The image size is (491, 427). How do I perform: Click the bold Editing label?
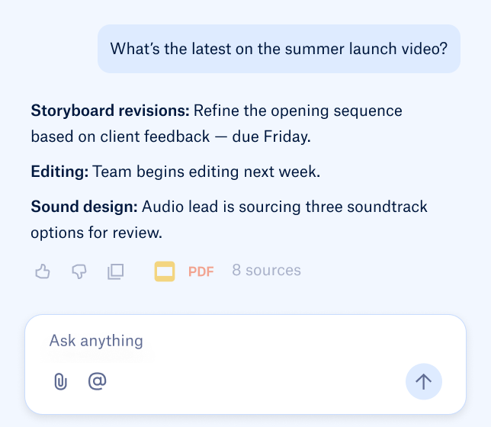(x=59, y=172)
